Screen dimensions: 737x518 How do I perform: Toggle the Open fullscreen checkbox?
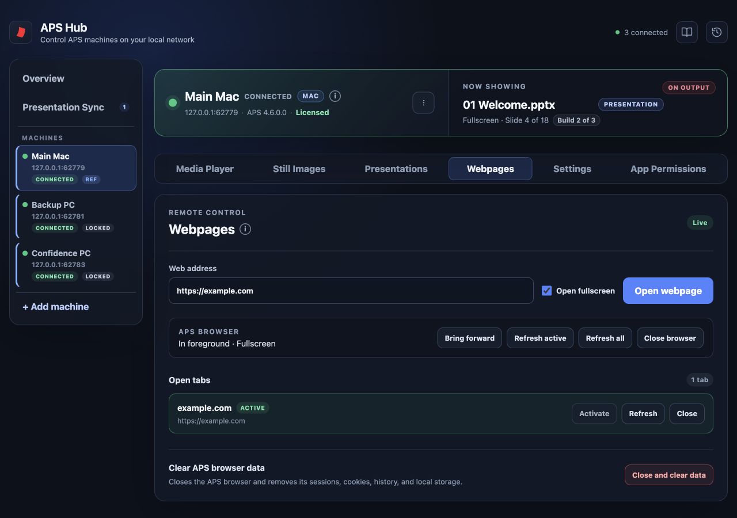coord(546,291)
